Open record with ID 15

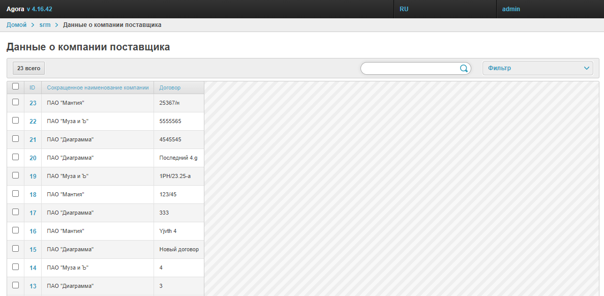click(33, 250)
